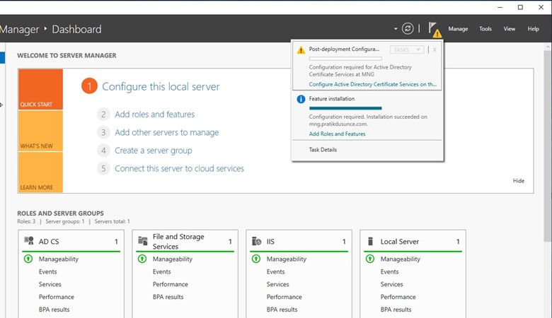Select the WHAT'S NEW tab
Image resolution: width=552 pixels, height=318 pixels.
(40, 131)
